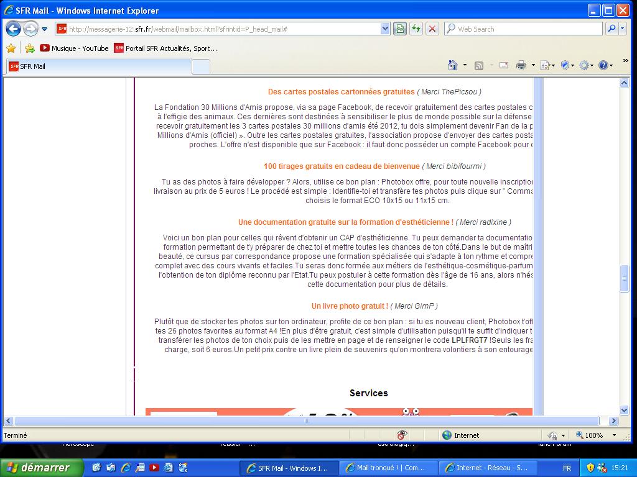Open the Tools gear menu
637x477 pixels.
(x=586, y=65)
